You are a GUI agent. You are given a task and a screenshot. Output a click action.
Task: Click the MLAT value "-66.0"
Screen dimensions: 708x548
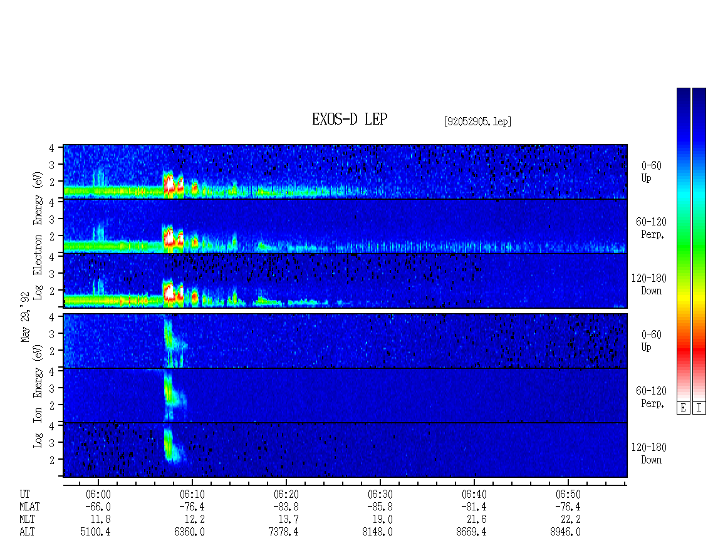pos(98,507)
